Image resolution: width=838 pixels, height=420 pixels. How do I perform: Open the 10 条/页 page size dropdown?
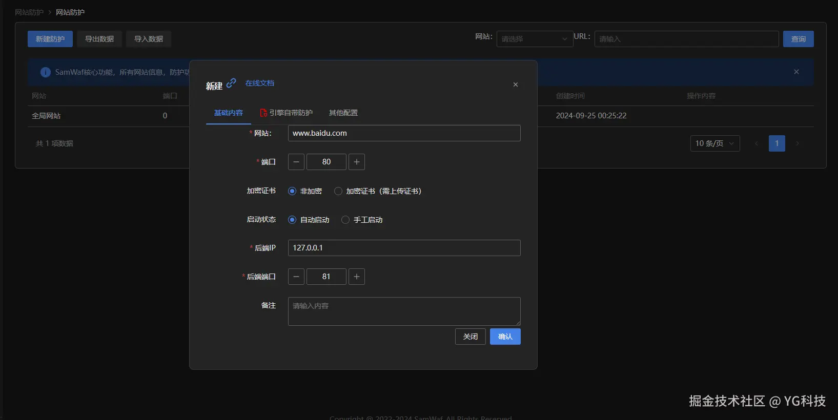715,143
